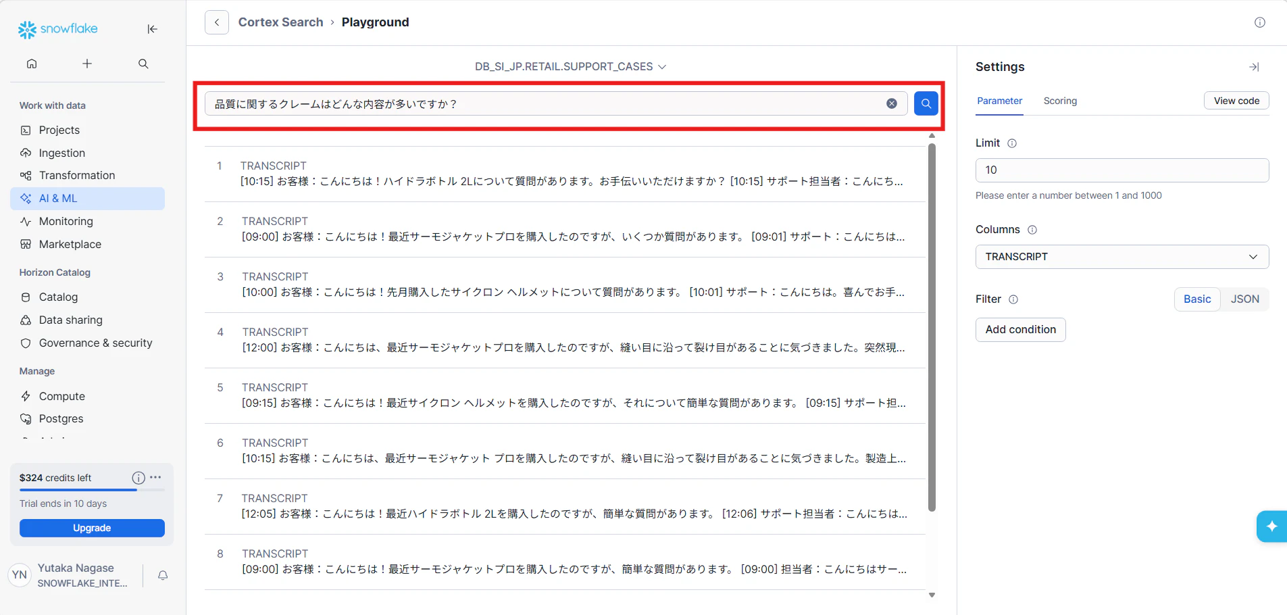Screen dimensions: 1287x615
Task: Click the Postgres icon
Action: 26,419
